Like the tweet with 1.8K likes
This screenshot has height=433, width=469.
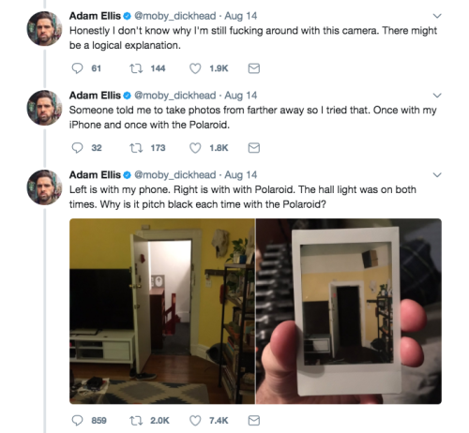(x=195, y=148)
